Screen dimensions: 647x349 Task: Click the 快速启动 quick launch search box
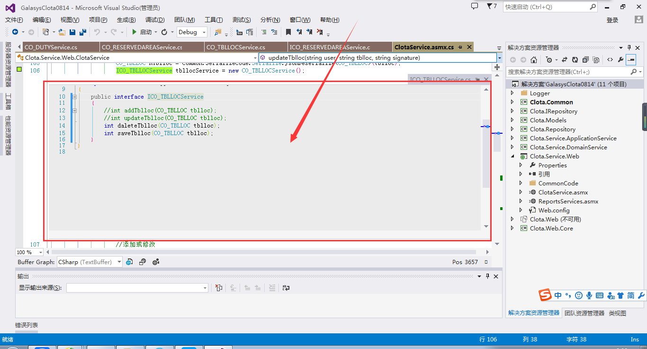[x=550, y=7]
